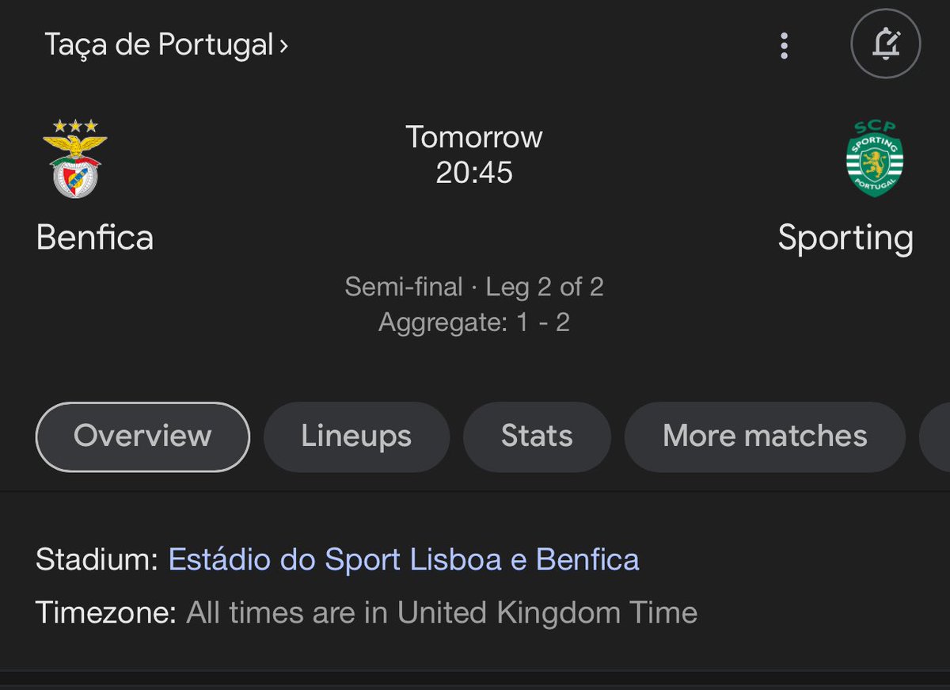
Task: Enable match notifications with the bell icon
Action: point(886,44)
